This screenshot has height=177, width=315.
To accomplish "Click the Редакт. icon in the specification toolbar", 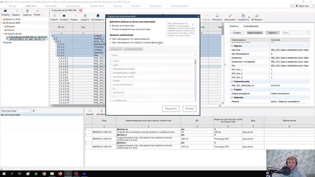I will [75, 16].
